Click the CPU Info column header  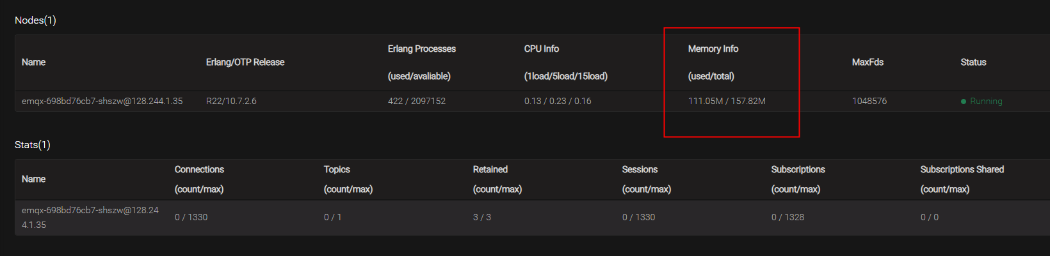click(x=542, y=49)
